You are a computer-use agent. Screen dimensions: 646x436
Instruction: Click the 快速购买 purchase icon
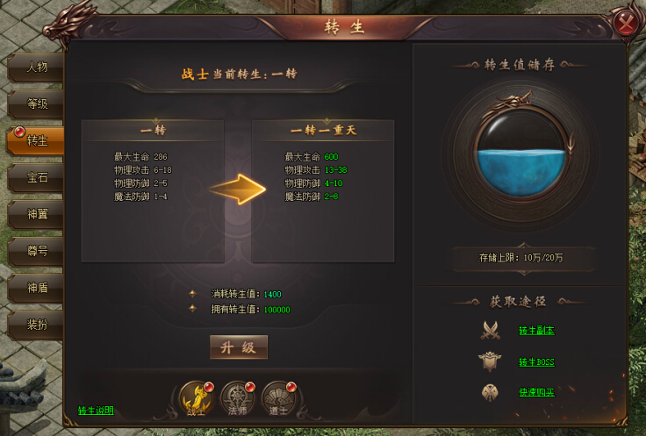[x=490, y=392]
